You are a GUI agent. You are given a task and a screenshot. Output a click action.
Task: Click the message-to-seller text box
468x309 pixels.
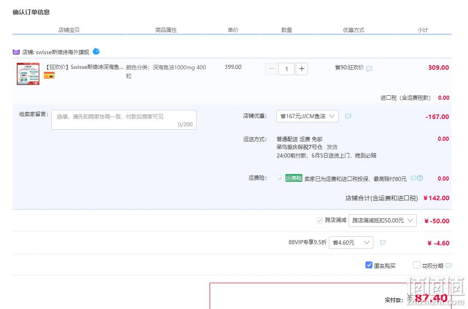click(124, 120)
